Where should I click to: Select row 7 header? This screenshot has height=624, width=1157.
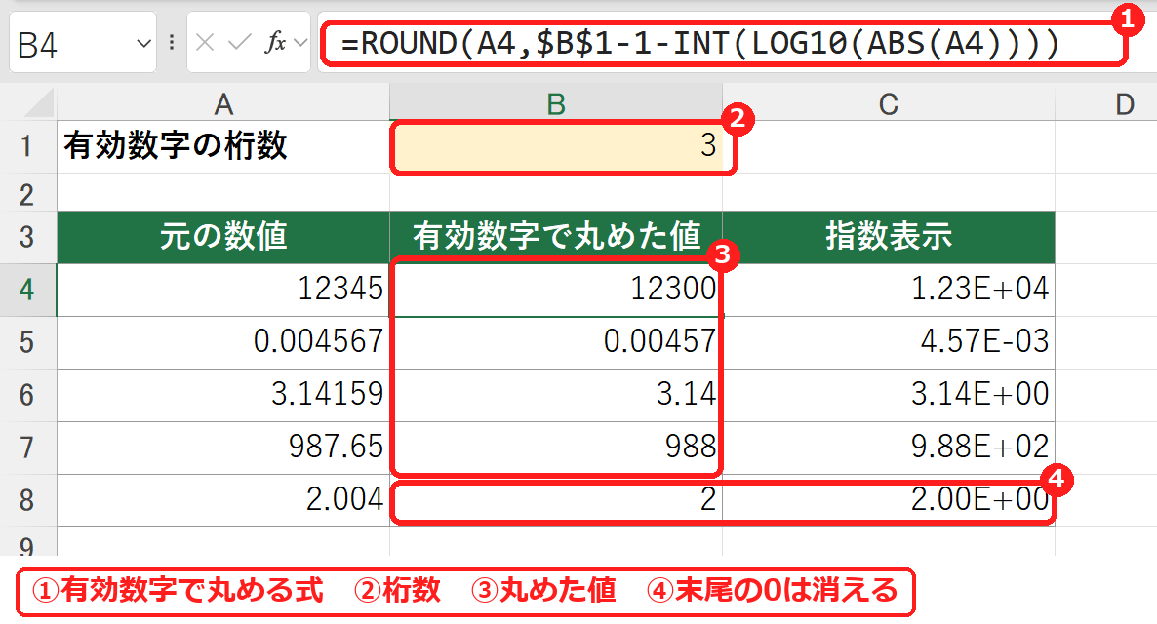point(27,448)
